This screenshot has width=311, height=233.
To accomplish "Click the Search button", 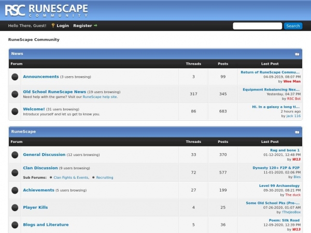I will (x=293, y=26).
